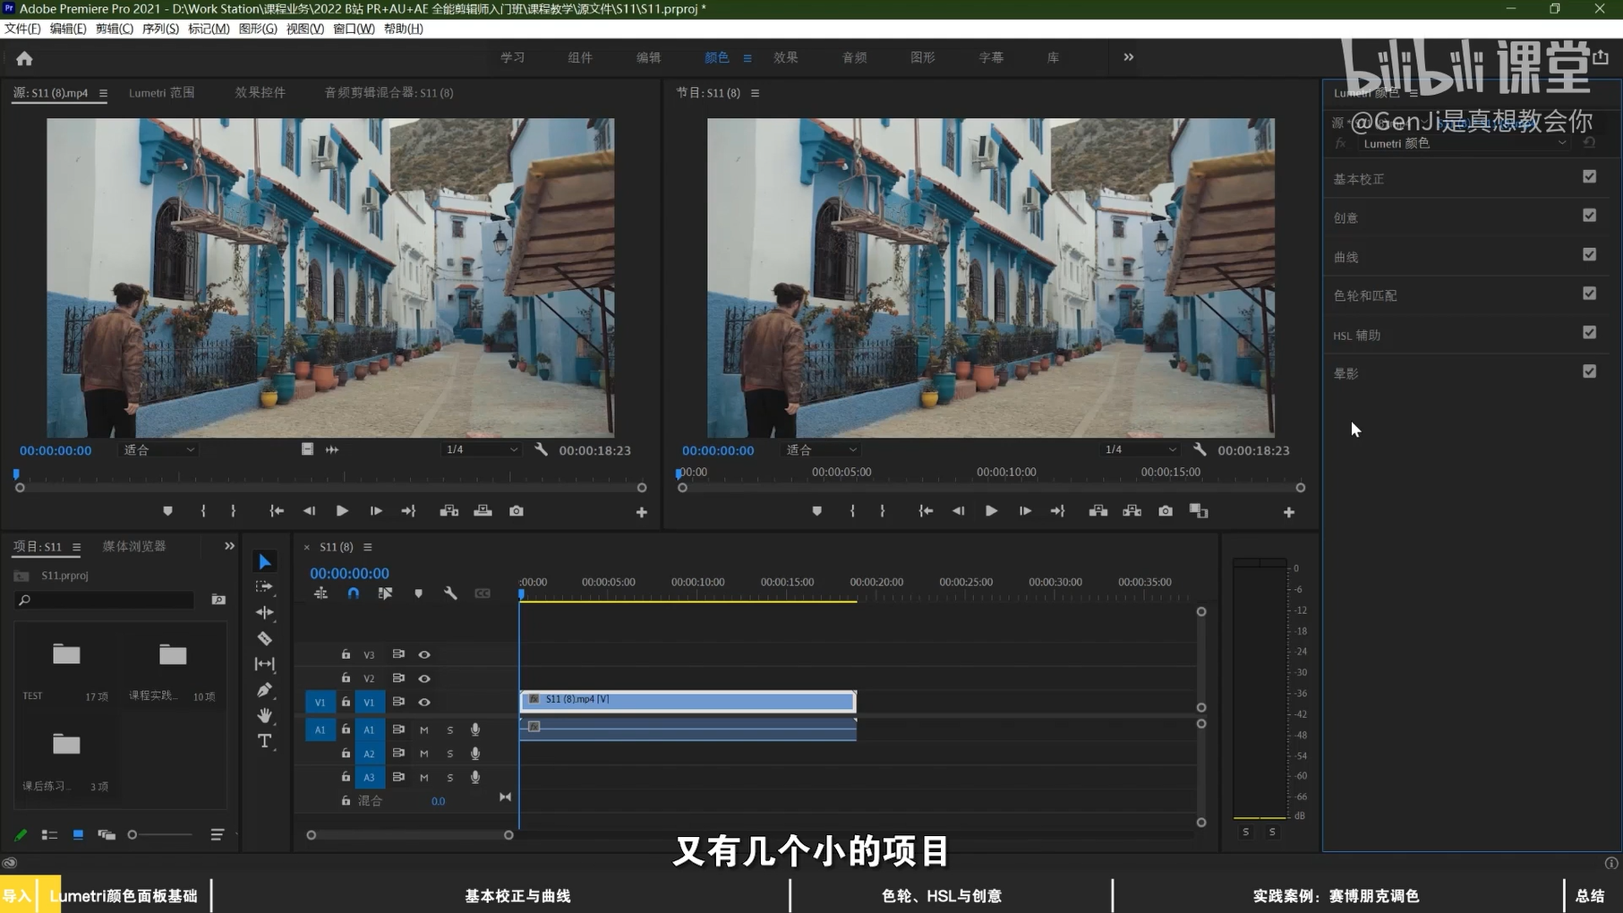Mute audio track A1
The image size is (1623, 913).
(424, 730)
